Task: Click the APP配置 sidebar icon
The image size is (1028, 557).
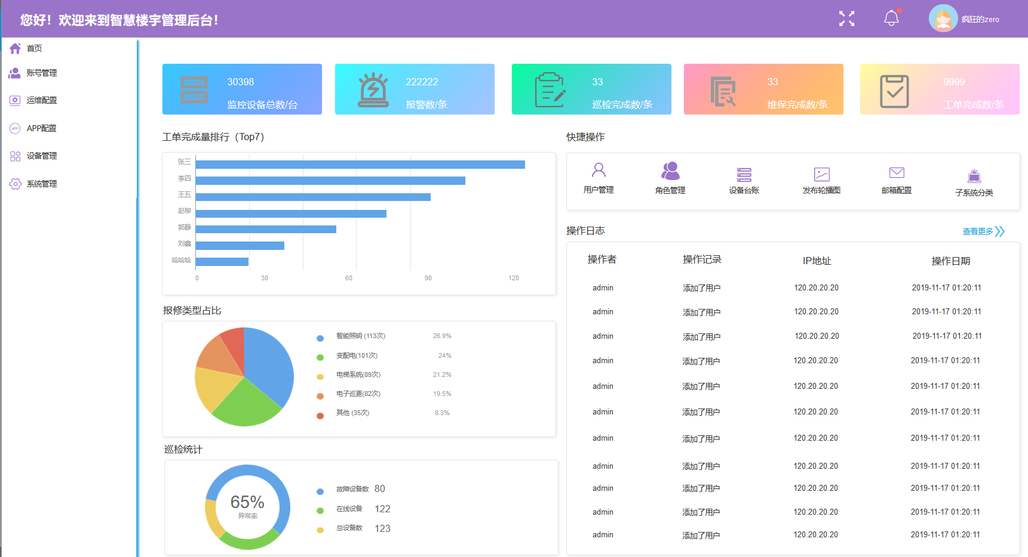Action: tap(15, 128)
